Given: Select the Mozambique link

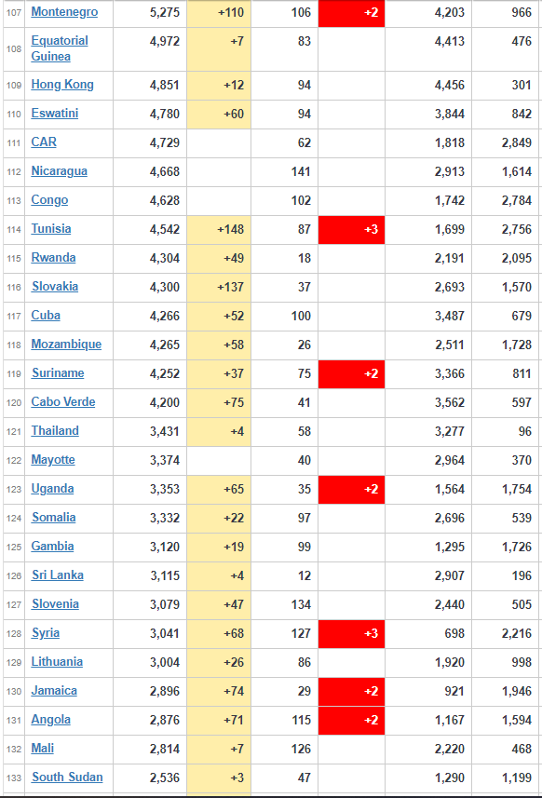Looking at the screenshot, I should click(x=66, y=345).
